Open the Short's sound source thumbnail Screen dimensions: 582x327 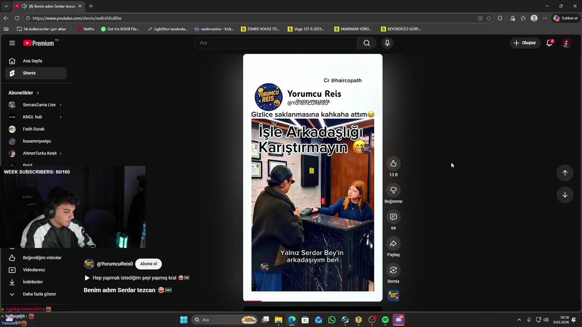tap(393, 296)
